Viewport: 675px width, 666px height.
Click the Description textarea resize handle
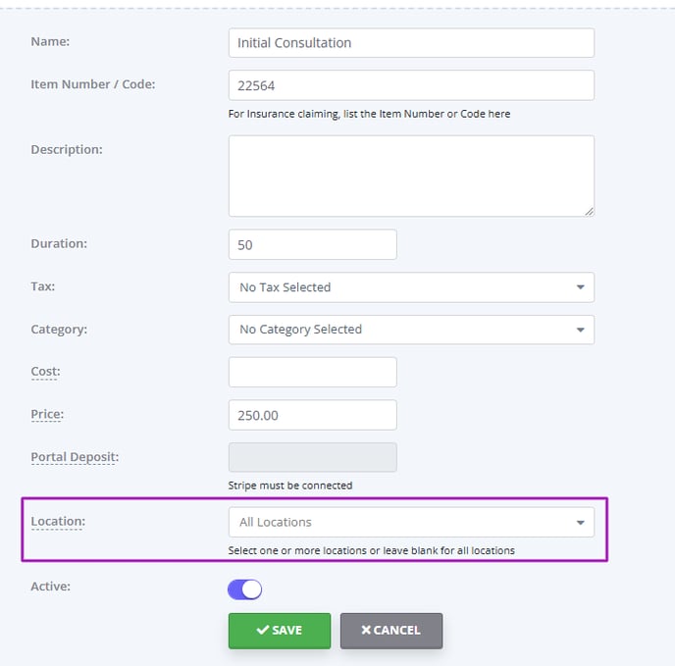589,212
